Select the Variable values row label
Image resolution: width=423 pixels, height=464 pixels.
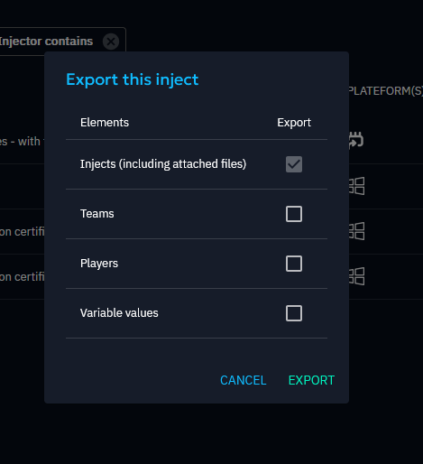pyautogui.click(x=119, y=313)
